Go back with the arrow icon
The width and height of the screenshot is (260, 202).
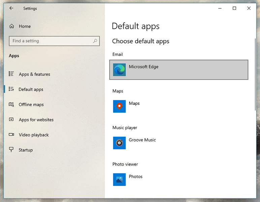coord(11,8)
